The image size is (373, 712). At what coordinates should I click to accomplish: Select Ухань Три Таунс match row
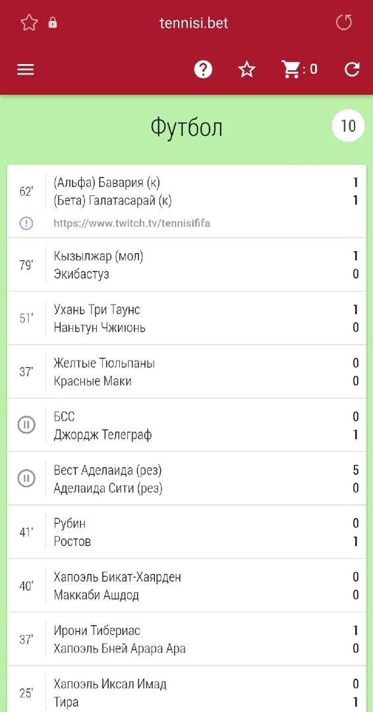[186, 318]
